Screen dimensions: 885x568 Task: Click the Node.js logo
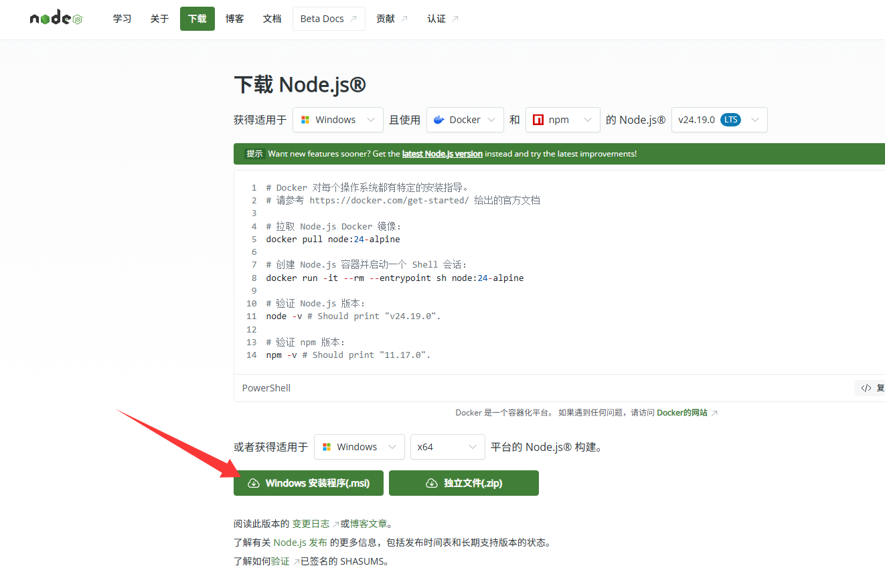56,18
